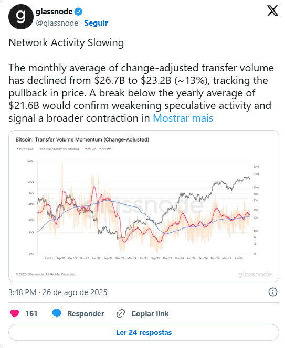Open the info icon beside the timestamp
The height and width of the screenshot is (348, 285).
pyautogui.click(x=273, y=292)
